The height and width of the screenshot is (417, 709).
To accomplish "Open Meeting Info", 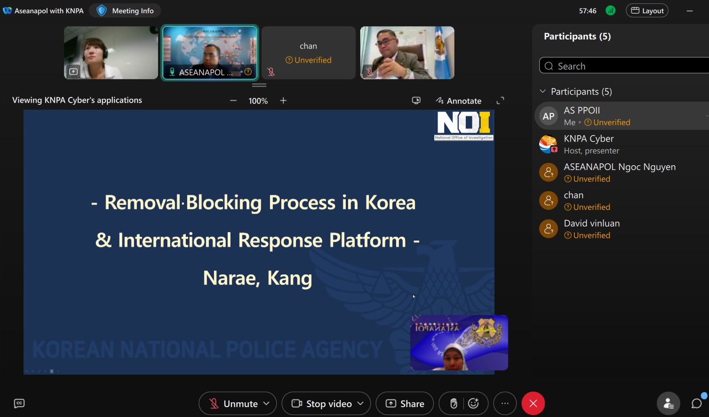I will (x=125, y=10).
